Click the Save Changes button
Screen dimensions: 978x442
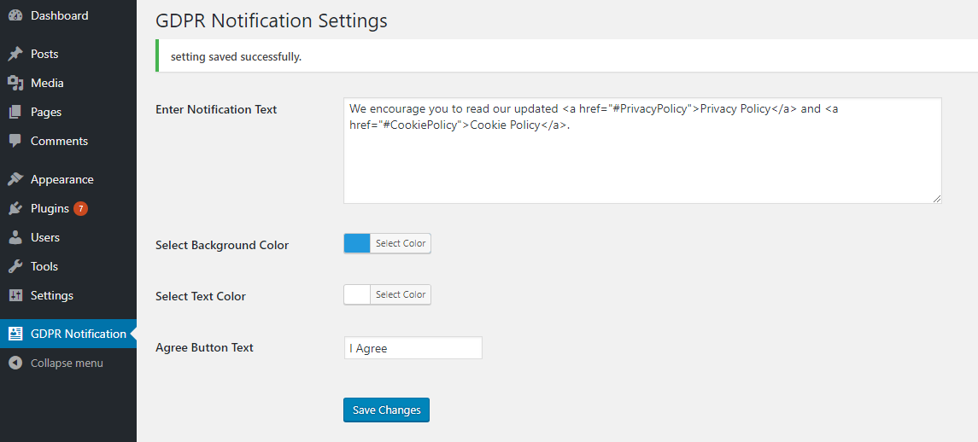386,410
